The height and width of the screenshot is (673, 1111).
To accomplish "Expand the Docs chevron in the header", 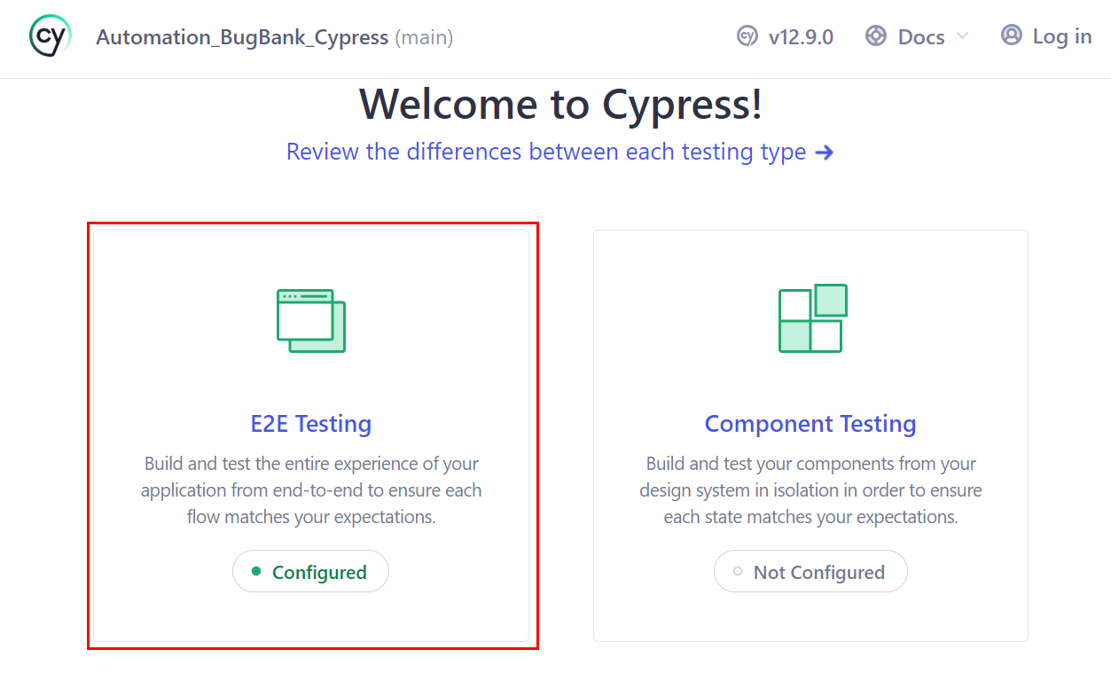I will 963,37.
